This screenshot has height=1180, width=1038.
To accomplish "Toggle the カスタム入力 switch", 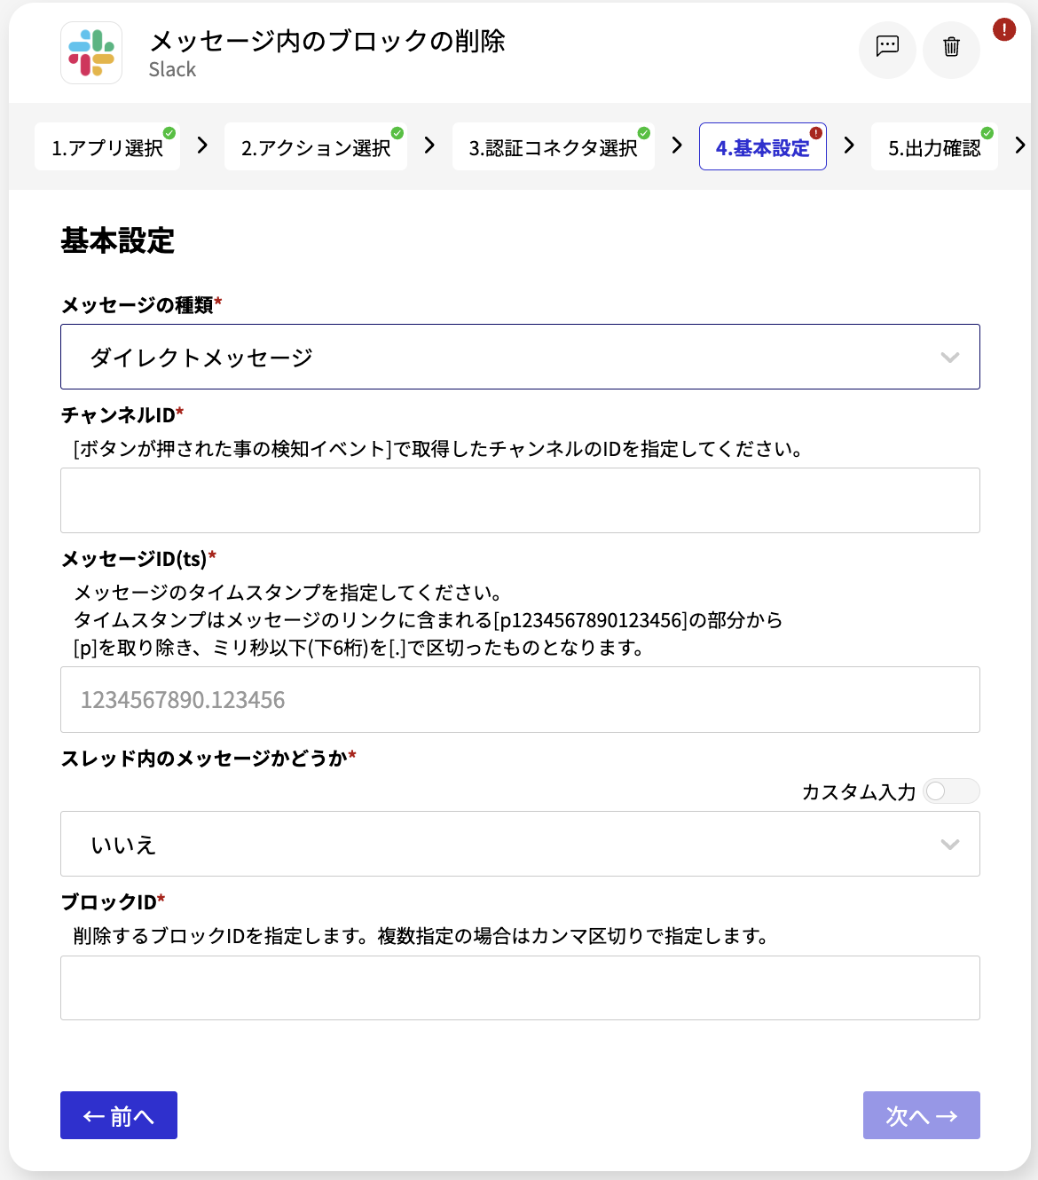I will click(x=951, y=791).
